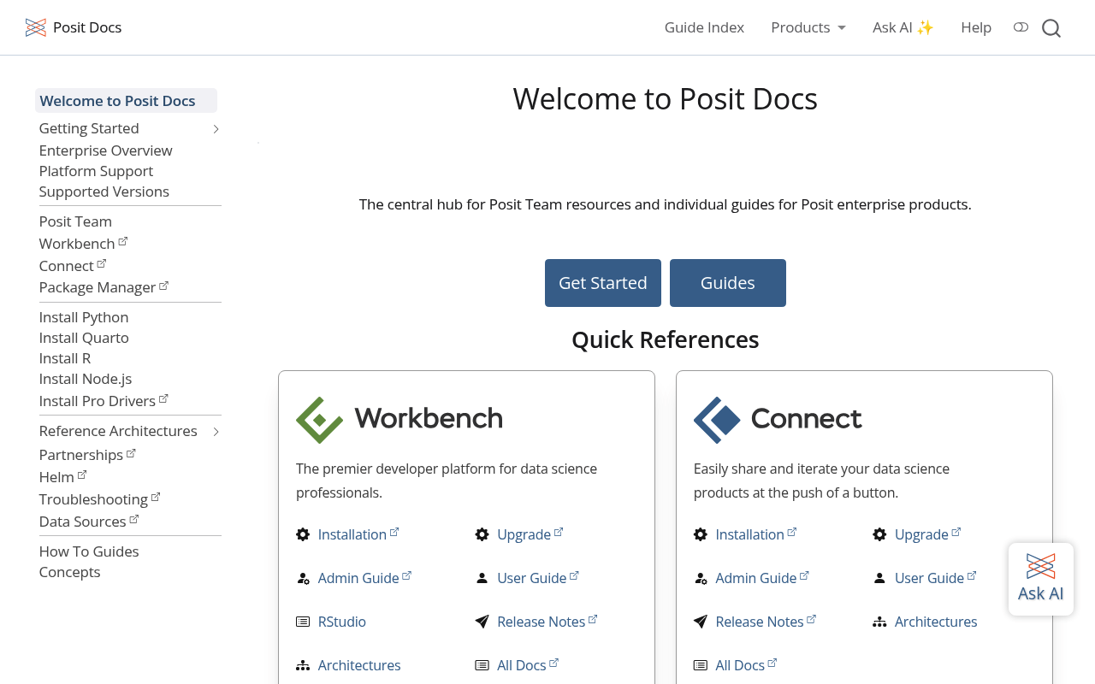
Task: Open Enterprise Overview in the sidebar
Action: coord(106,150)
